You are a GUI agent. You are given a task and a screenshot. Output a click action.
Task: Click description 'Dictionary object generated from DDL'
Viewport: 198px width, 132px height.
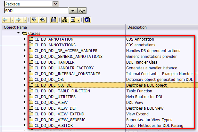coord(160,80)
